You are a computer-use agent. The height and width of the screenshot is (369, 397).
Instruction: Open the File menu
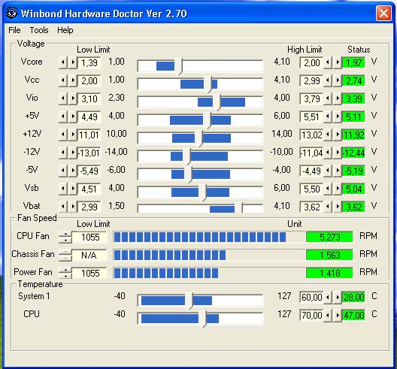(14, 30)
